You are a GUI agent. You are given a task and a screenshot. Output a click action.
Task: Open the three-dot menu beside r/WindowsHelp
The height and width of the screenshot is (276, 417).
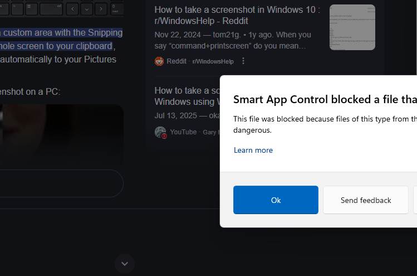point(243,61)
